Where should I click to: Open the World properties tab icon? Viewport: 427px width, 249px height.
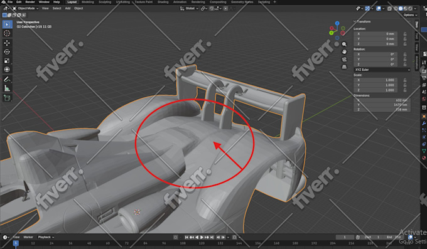pos(424,98)
